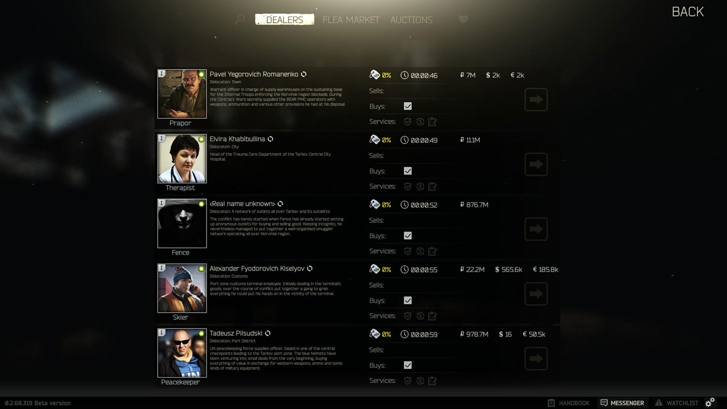This screenshot has width=727, height=409.
Task: Switch to the Flea Market tab
Action: [351, 20]
